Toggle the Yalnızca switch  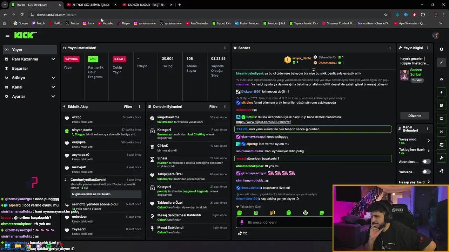coord(426,172)
